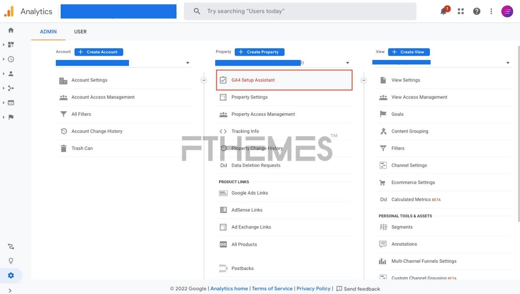Image resolution: width=520 pixels, height=294 pixels.
Task: Click the Trash Can icon
Action: [63, 149]
